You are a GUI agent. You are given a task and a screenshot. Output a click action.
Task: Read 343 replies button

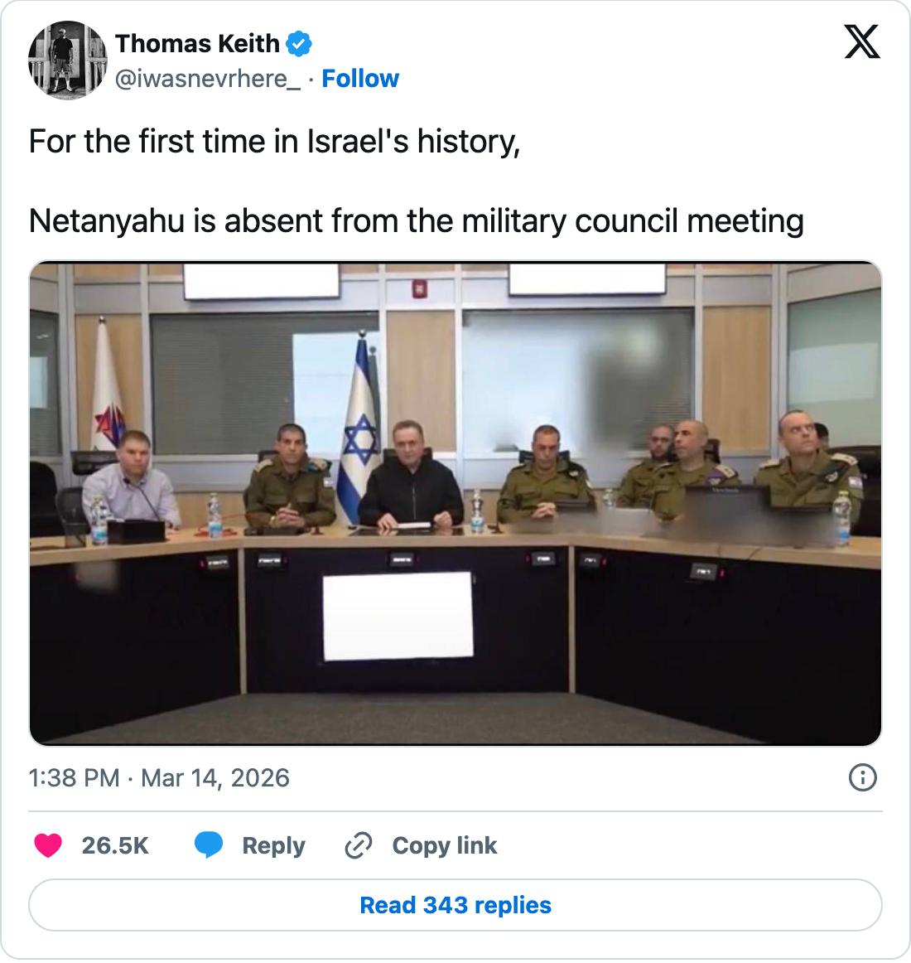[x=455, y=905]
